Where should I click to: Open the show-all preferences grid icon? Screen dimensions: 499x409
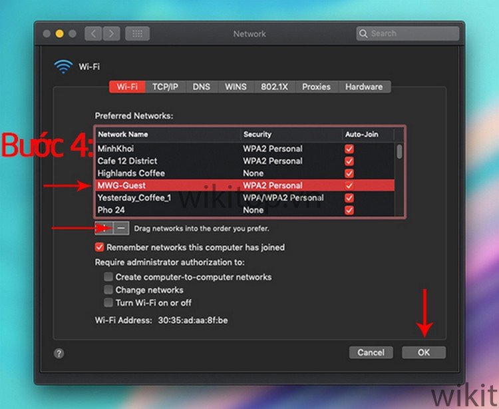pyautogui.click(x=137, y=33)
